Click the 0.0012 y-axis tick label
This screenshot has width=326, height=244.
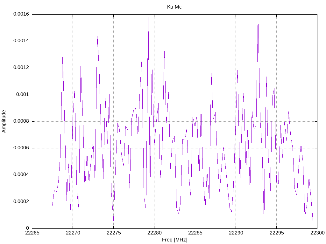pyautogui.click(x=21, y=68)
